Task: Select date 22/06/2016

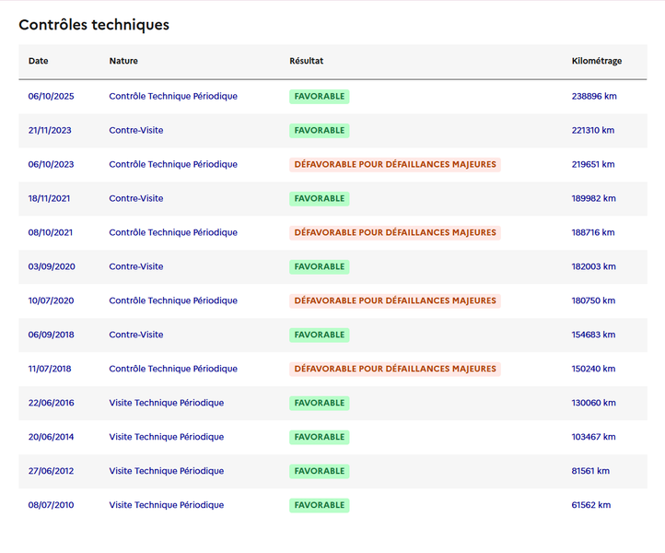Action: tap(51, 403)
